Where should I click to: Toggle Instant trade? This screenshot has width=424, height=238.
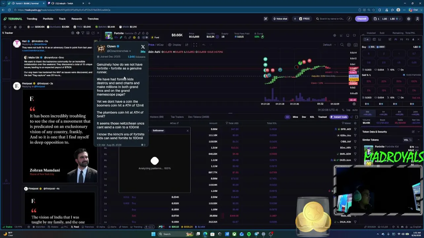339,117
